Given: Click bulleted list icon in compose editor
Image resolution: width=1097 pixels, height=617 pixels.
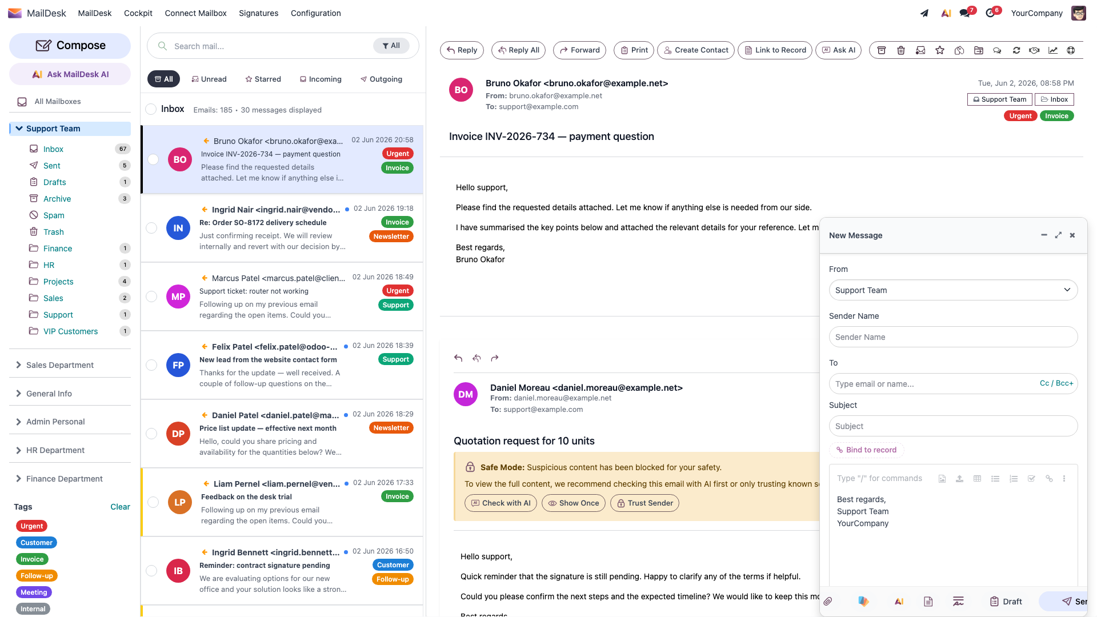Looking at the screenshot, I should pos(995,479).
